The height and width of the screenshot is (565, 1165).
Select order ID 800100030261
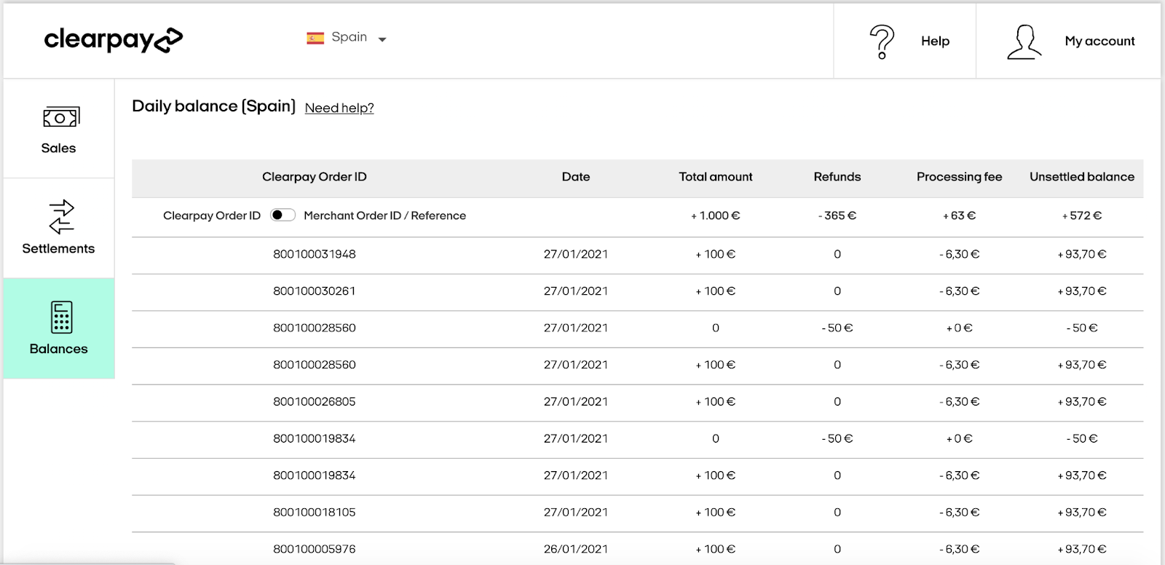coord(315,291)
